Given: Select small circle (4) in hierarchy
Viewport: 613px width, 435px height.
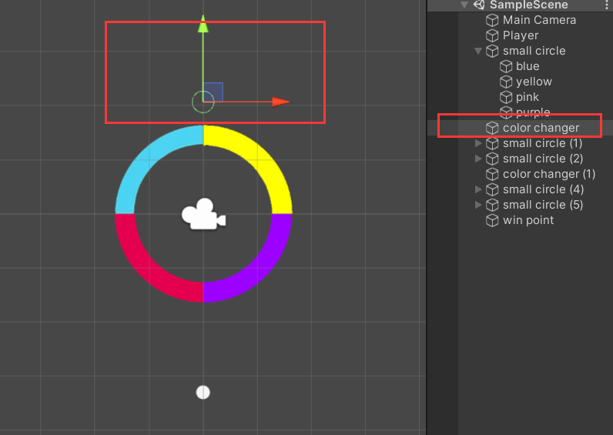Looking at the screenshot, I should coord(543,189).
